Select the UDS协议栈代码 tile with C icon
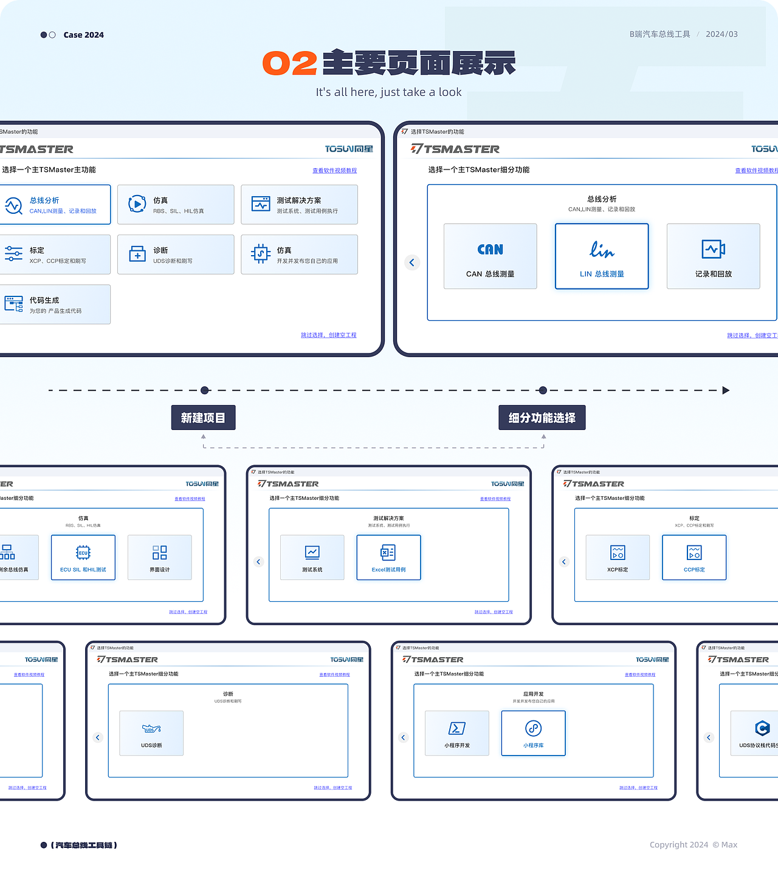Viewport: 778px width, 871px height. point(754,733)
